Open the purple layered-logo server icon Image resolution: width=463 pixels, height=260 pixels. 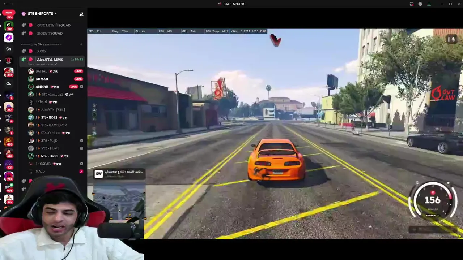point(9,38)
